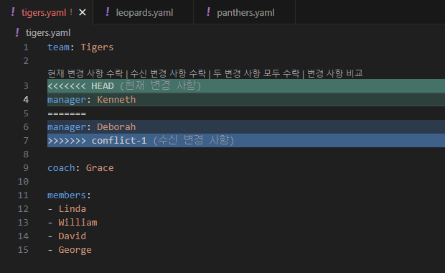
Task: Click the '>>>>>>> conflict-1' marker line
Action: tap(246, 140)
